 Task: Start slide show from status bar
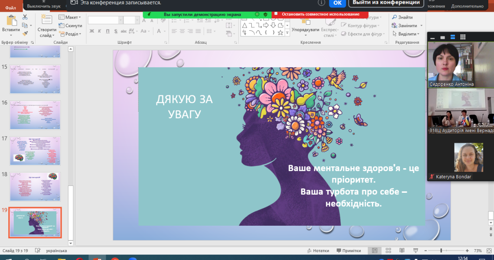[x=416, y=250]
